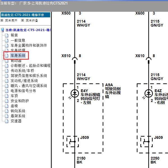Open the 安全和防护 section
This screenshot has width=168, height=168.
pos(20,101)
